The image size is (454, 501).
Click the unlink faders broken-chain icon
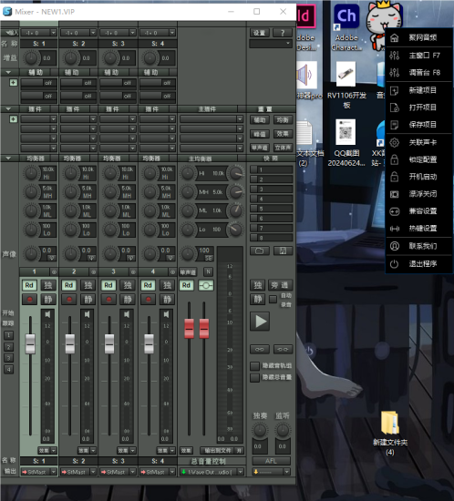(283, 349)
